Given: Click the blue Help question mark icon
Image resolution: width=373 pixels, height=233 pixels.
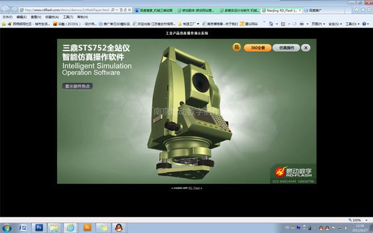Looking at the screenshot, I should [x=364, y=24].
